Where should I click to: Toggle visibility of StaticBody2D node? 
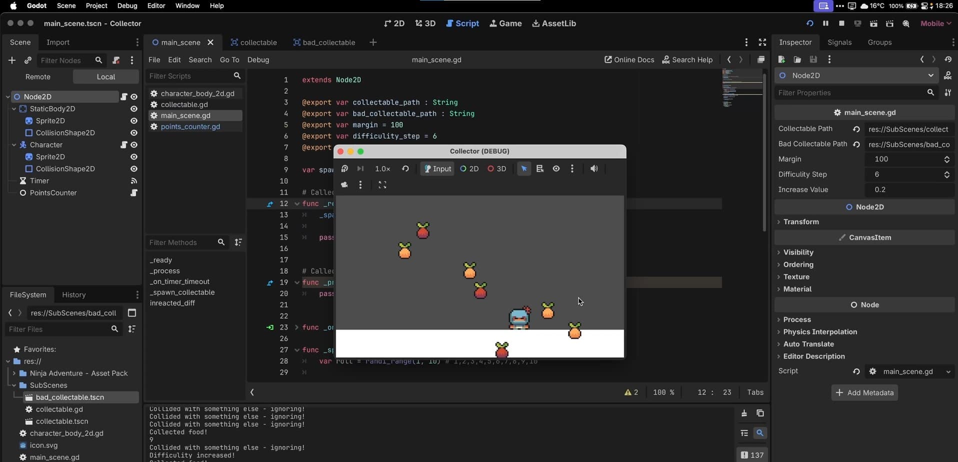[133, 109]
